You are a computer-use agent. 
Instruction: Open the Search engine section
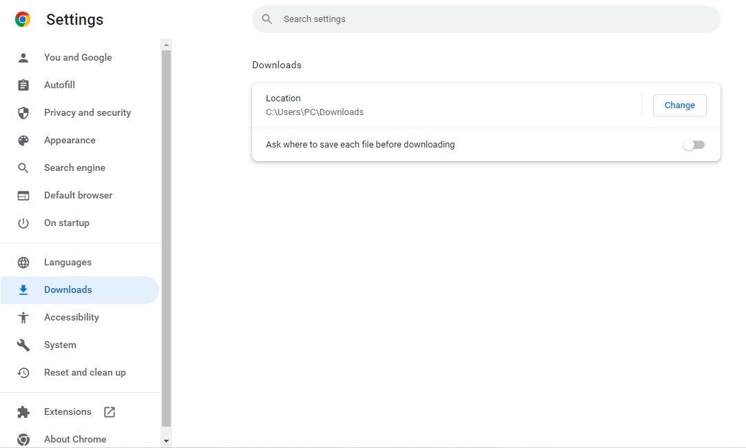pyautogui.click(x=74, y=167)
